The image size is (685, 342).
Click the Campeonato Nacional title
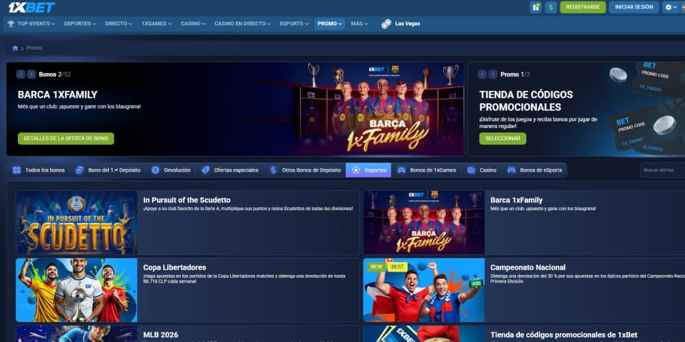tap(527, 267)
